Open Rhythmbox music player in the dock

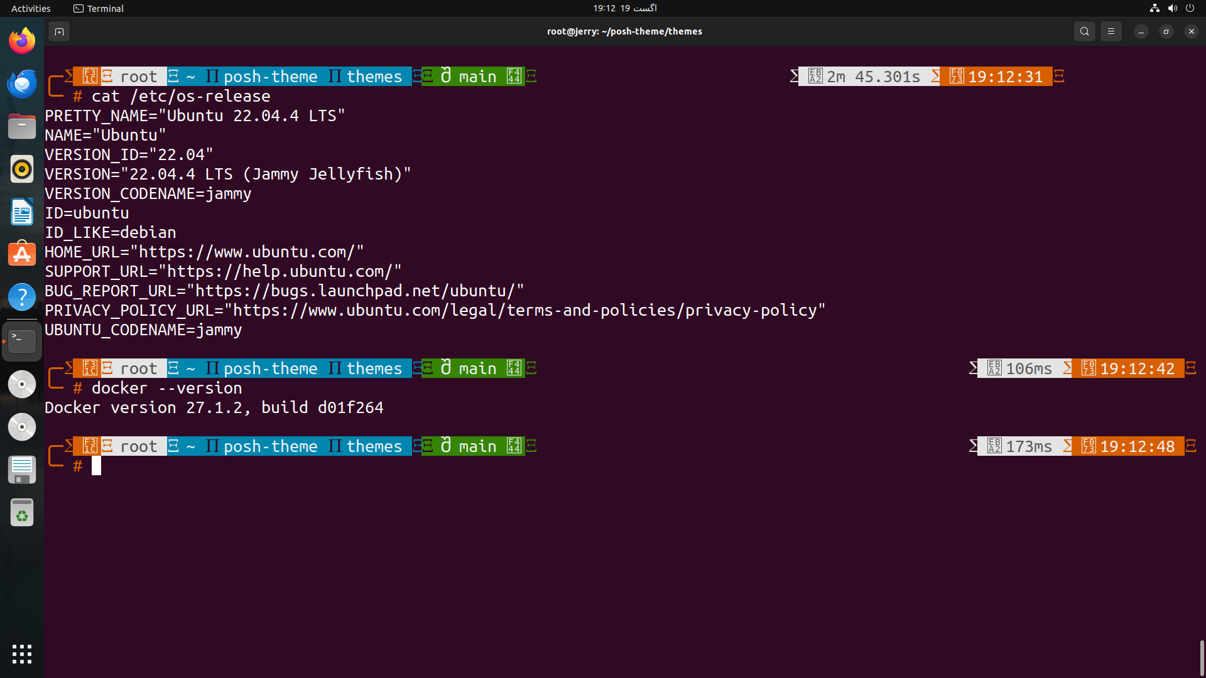point(22,169)
